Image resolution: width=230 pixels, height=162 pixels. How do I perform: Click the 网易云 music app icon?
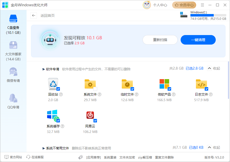pyautogui.click(x=90, y=115)
